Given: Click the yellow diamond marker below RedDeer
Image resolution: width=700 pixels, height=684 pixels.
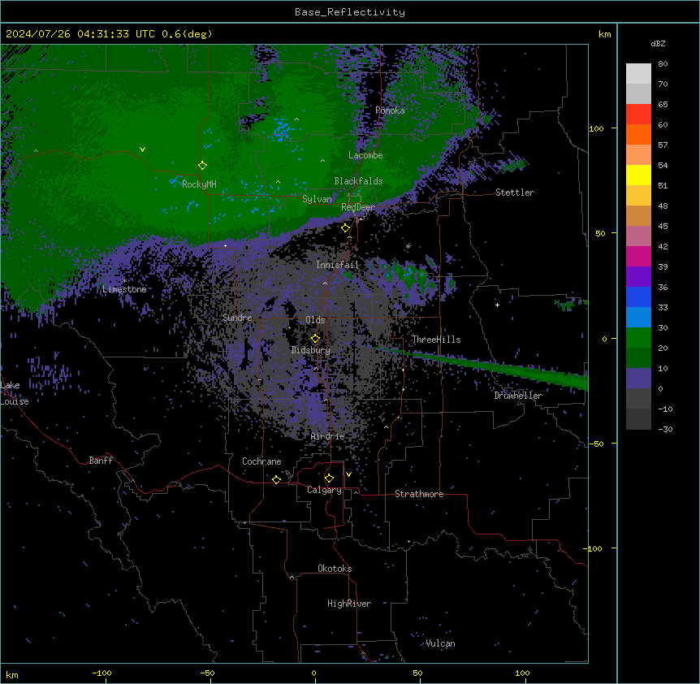Looking at the screenshot, I should pyautogui.click(x=345, y=228).
